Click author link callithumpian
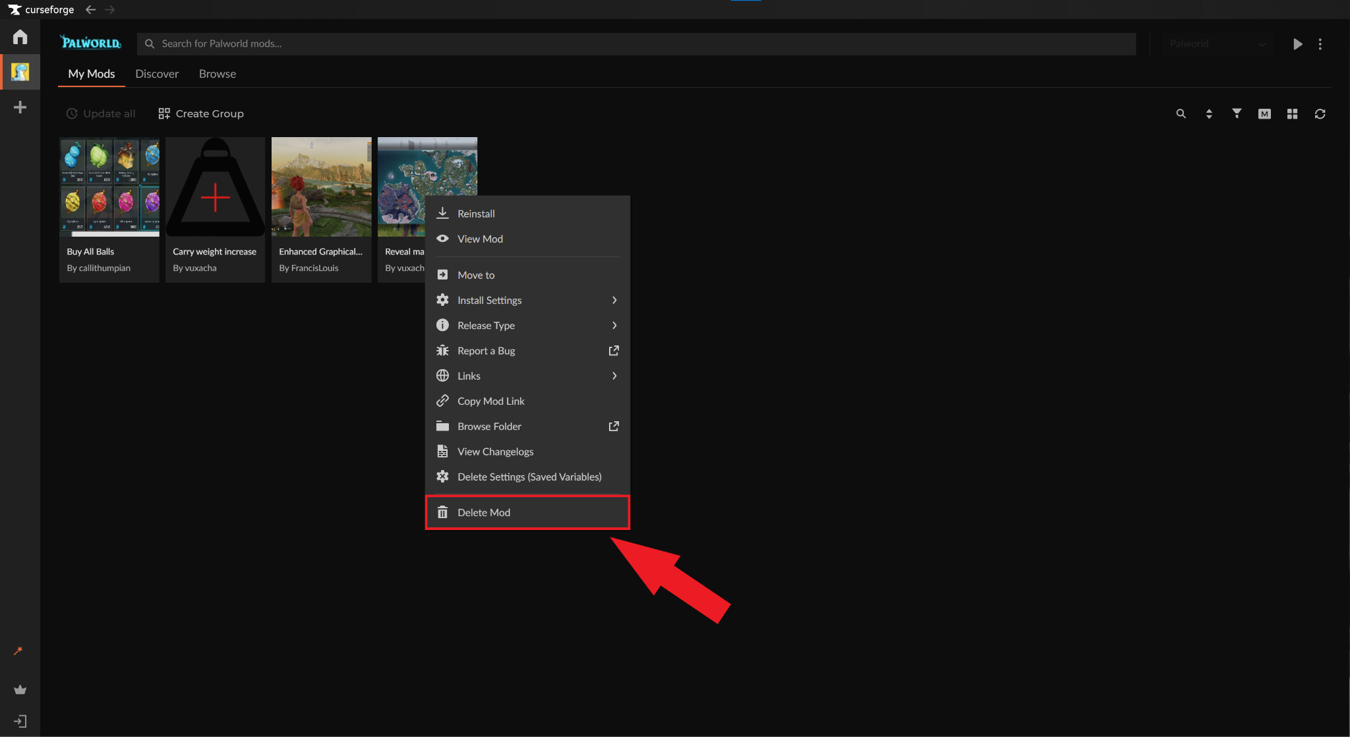Screen dimensions: 1350x737 point(105,268)
